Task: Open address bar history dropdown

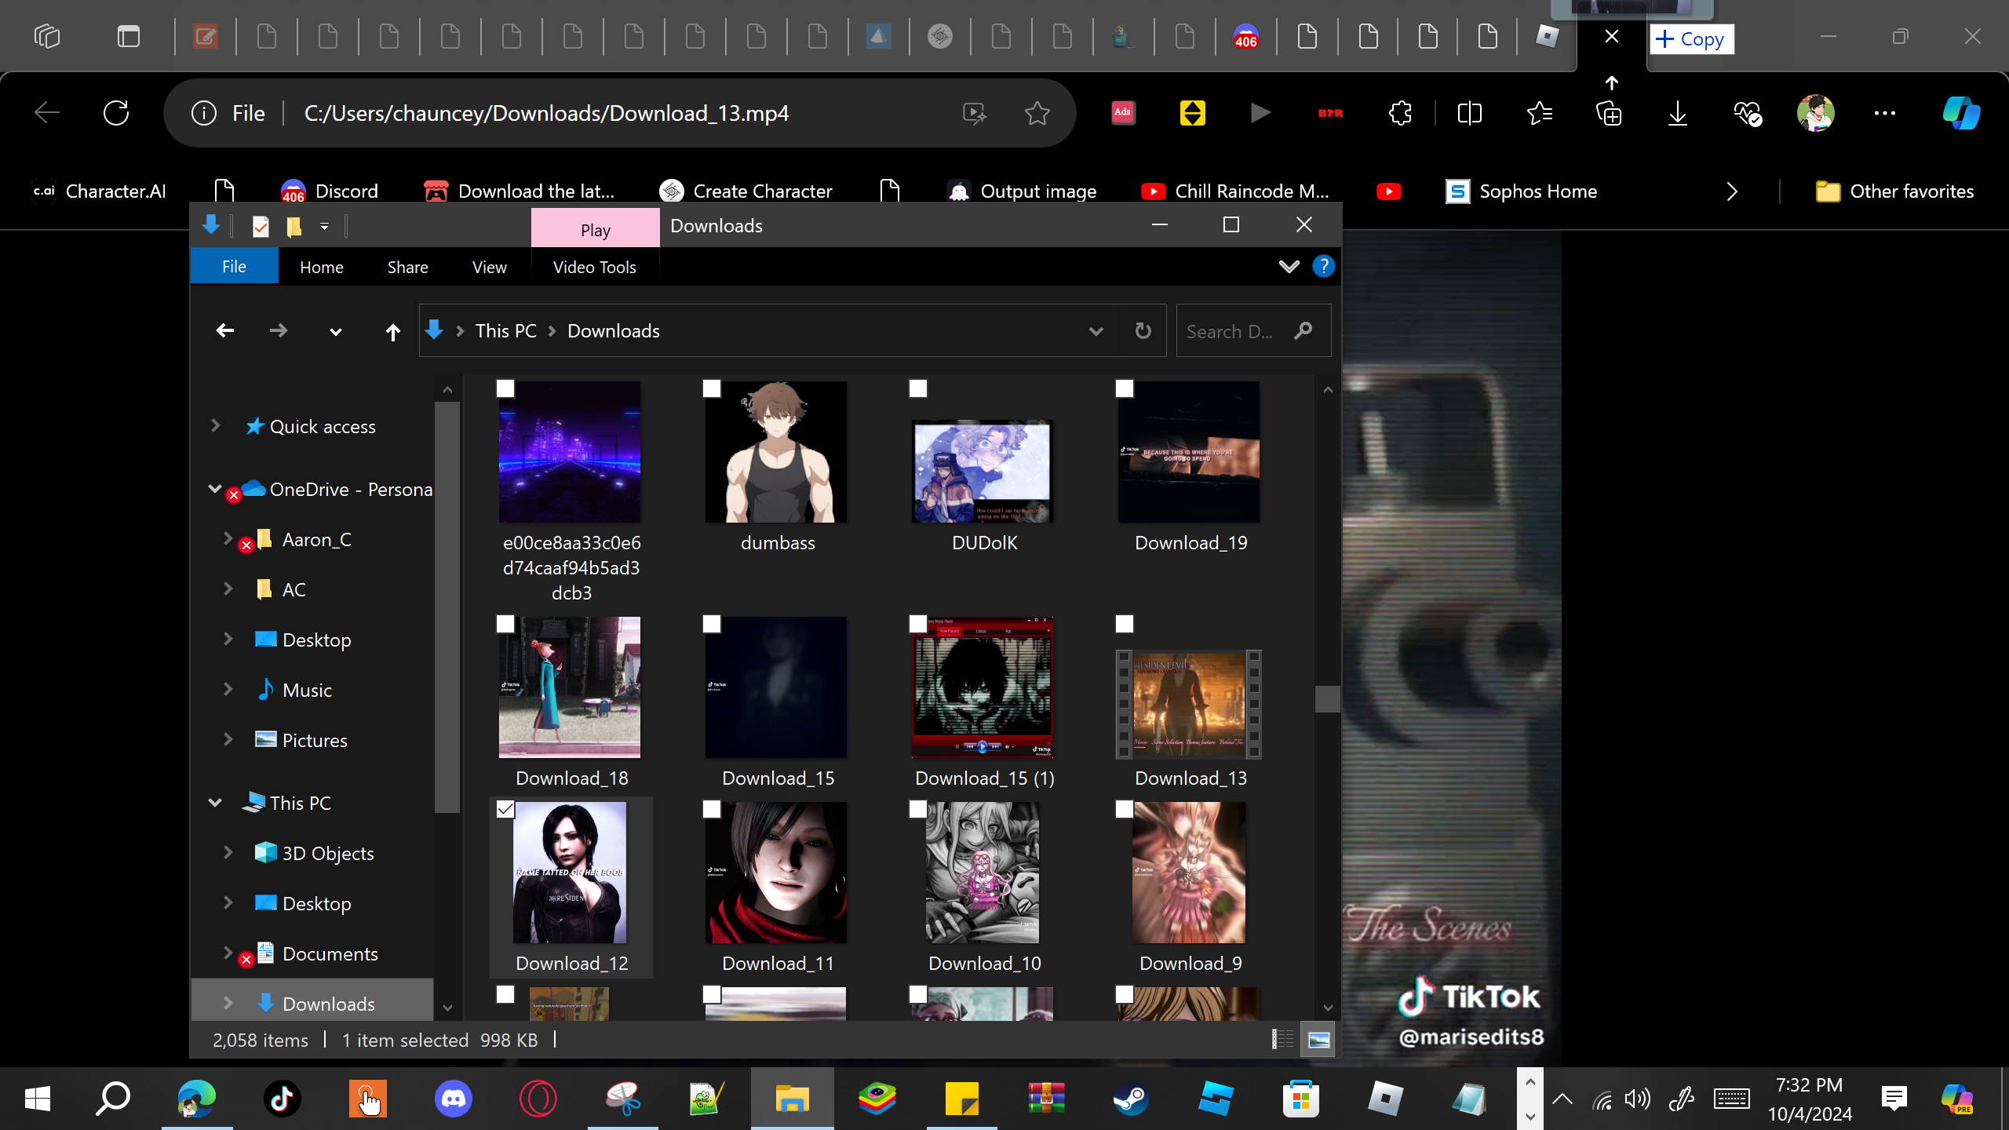Action: [x=1096, y=331]
